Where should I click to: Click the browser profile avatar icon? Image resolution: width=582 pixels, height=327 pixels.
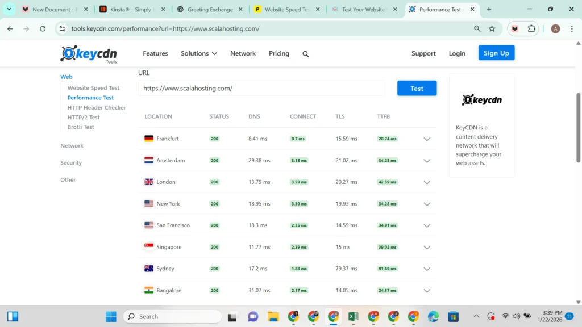555,28
